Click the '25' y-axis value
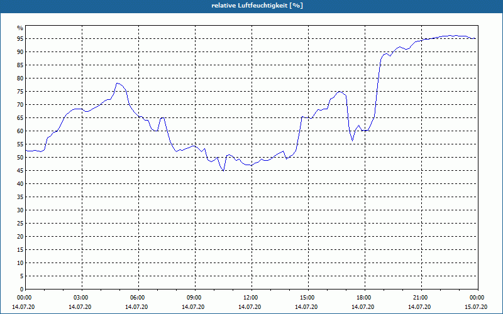The height and width of the screenshot is (314, 503). pyautogui.click(x=20, y=224)
